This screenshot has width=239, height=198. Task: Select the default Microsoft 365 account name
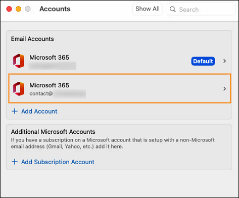click(x=49, y=58)
